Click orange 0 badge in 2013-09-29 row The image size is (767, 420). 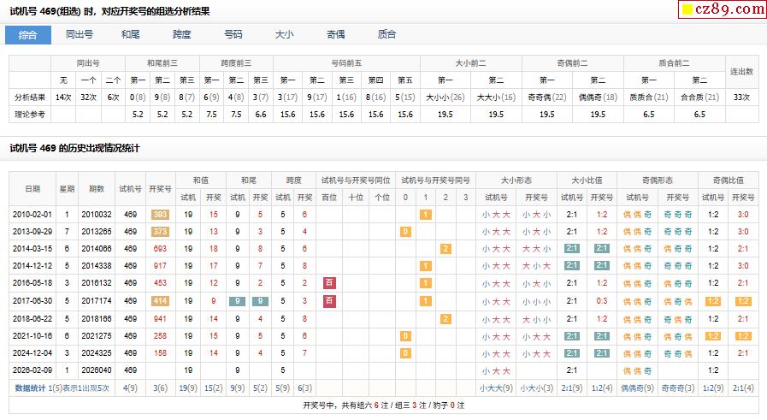[x=405, y=232]
